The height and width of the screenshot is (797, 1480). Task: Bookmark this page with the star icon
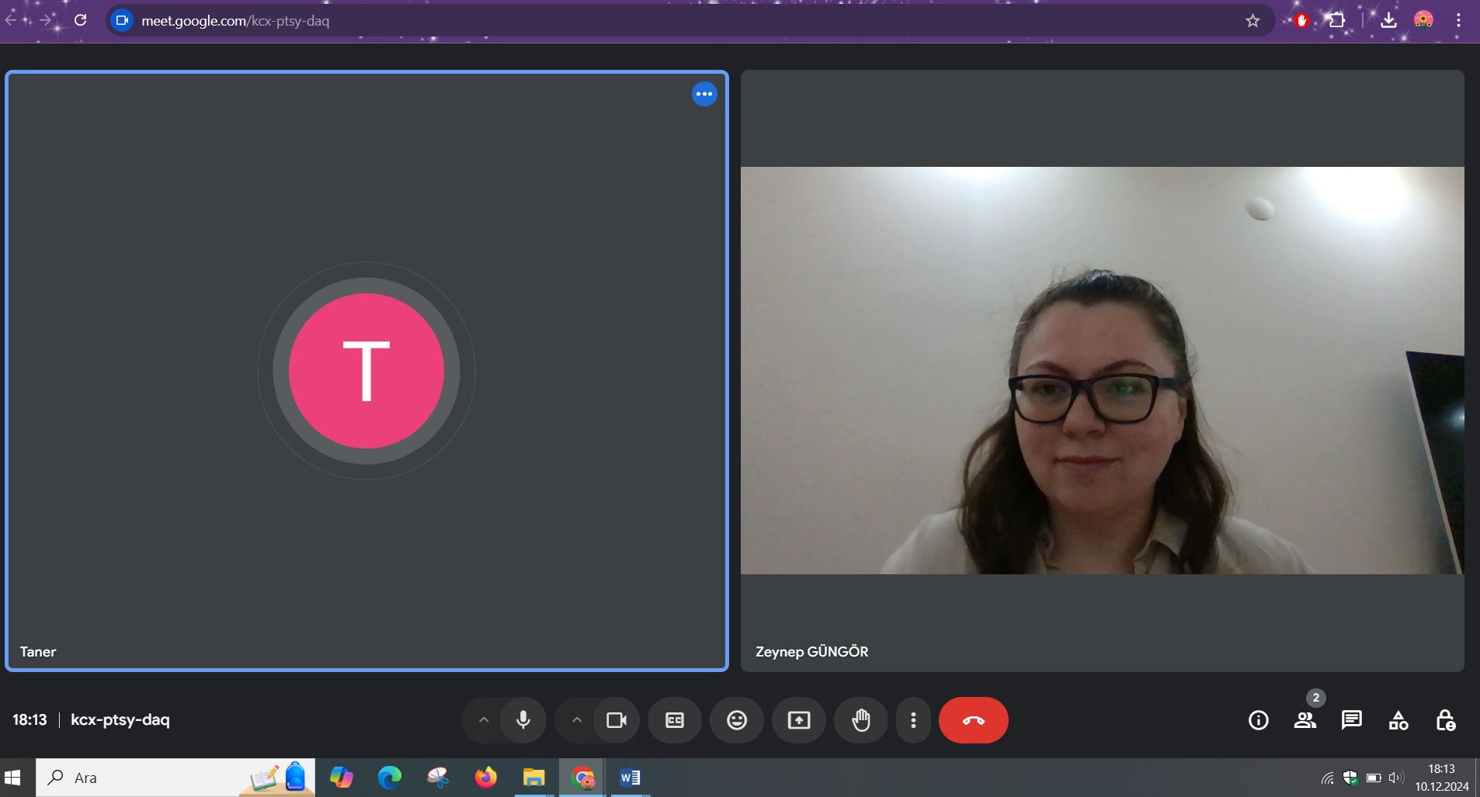tap(1252, 21)
